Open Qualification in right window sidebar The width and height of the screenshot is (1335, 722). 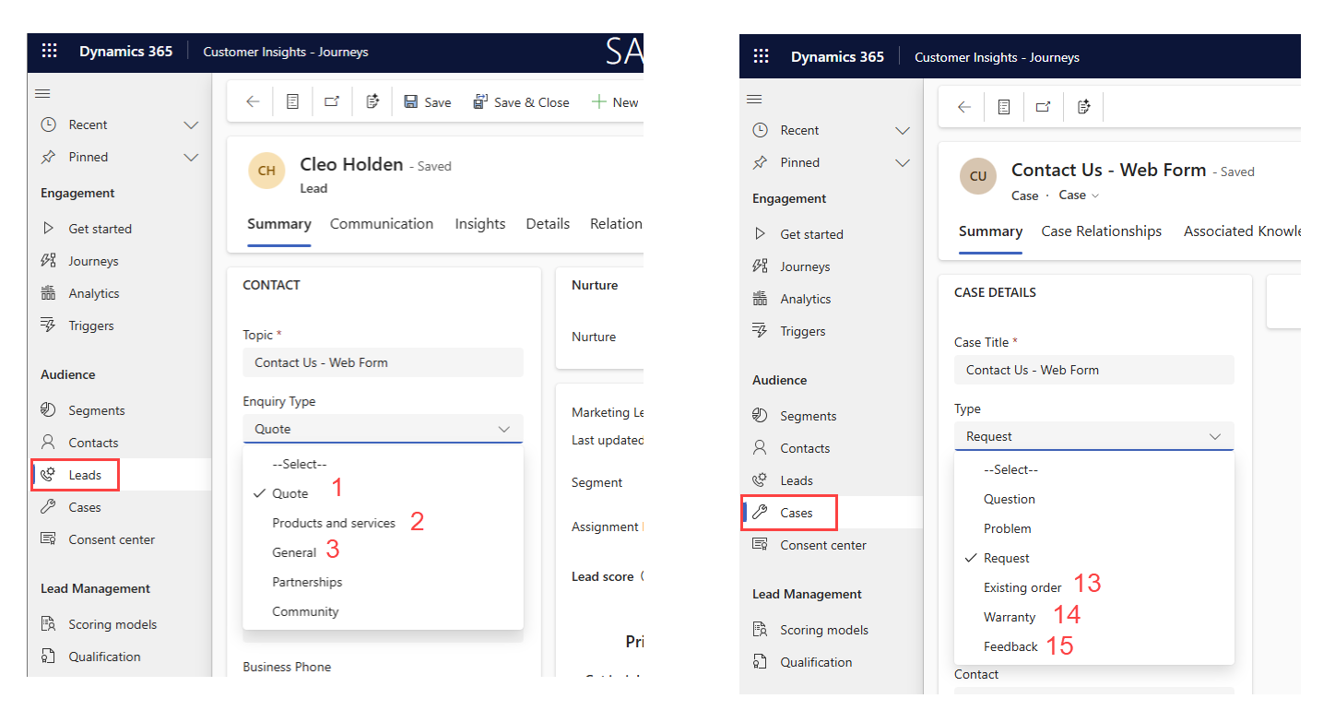click(816, 662)
